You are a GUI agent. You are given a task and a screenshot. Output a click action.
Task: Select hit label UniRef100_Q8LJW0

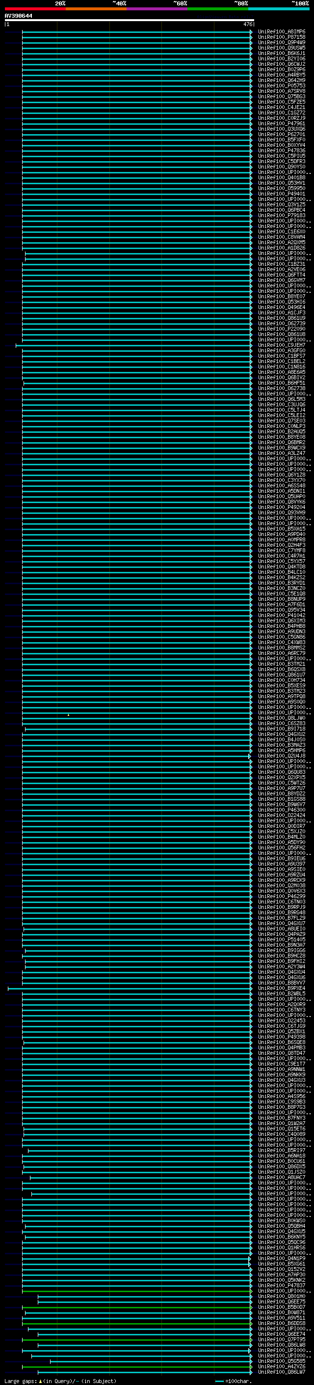tap(281, 718)
